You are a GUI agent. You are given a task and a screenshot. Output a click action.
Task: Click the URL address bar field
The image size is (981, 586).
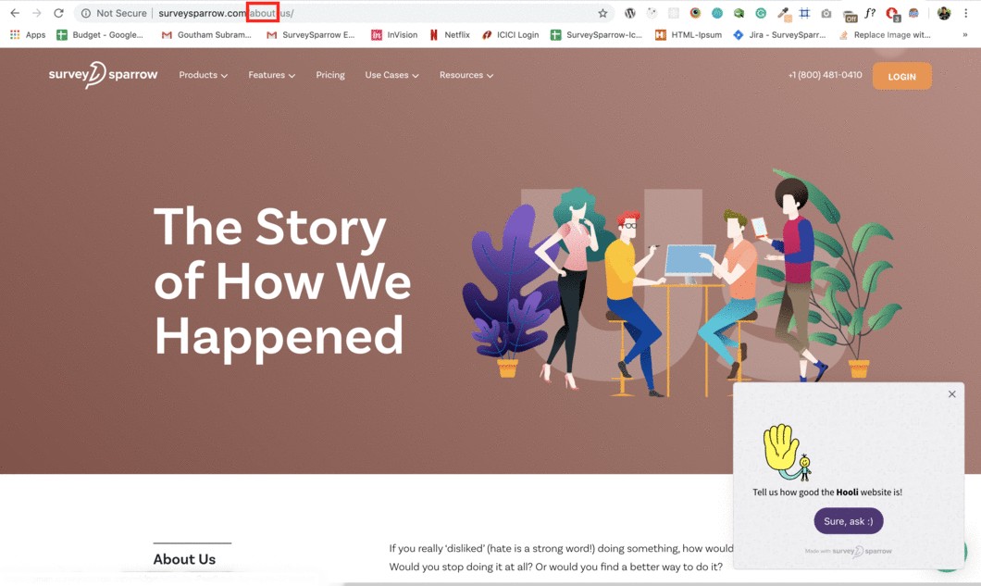(x=343, y=13)
